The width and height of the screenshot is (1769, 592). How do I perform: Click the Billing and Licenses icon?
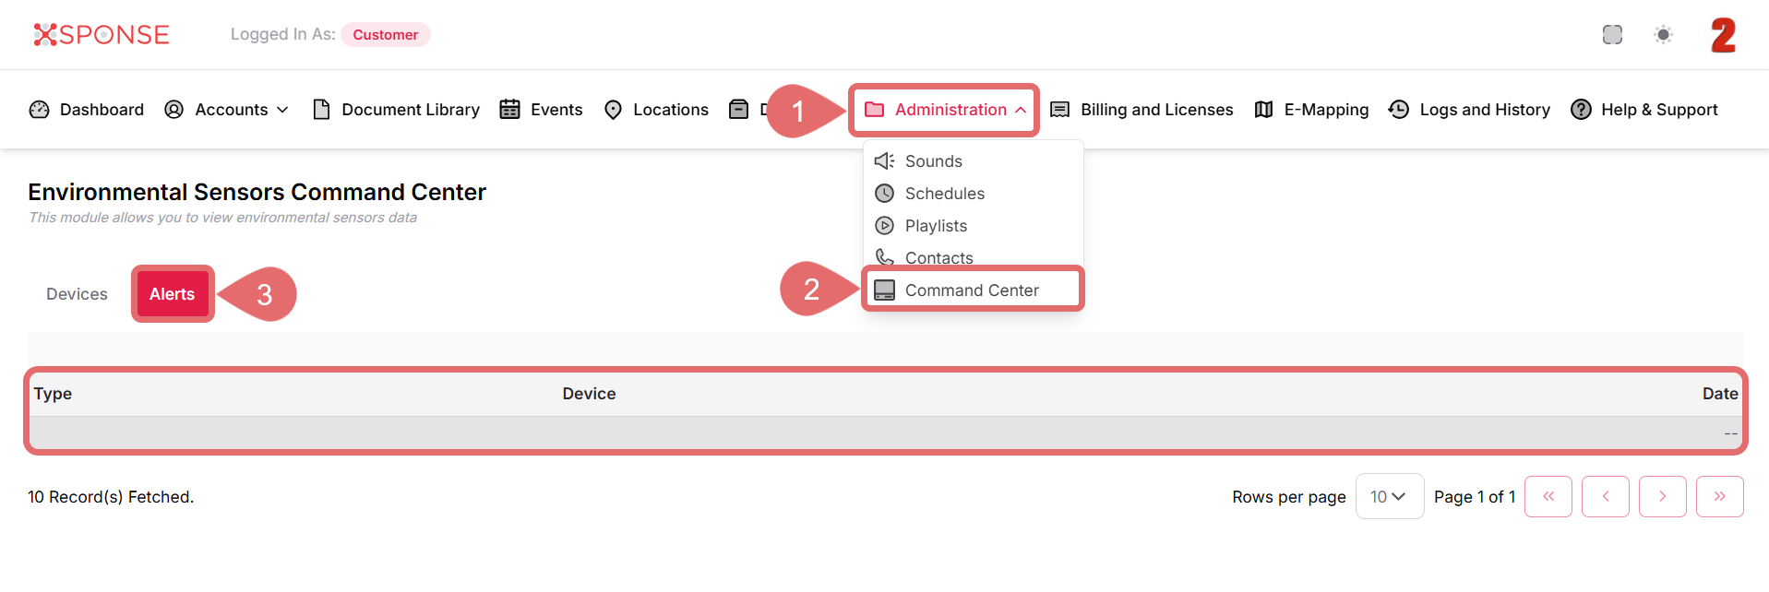pyautogui.click(x=1060, y=110)
